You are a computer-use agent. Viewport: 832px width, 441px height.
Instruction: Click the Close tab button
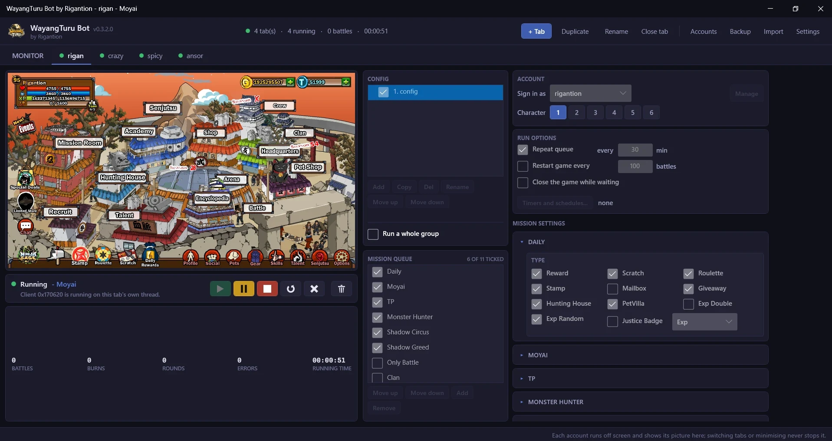(x=654, y=32)
